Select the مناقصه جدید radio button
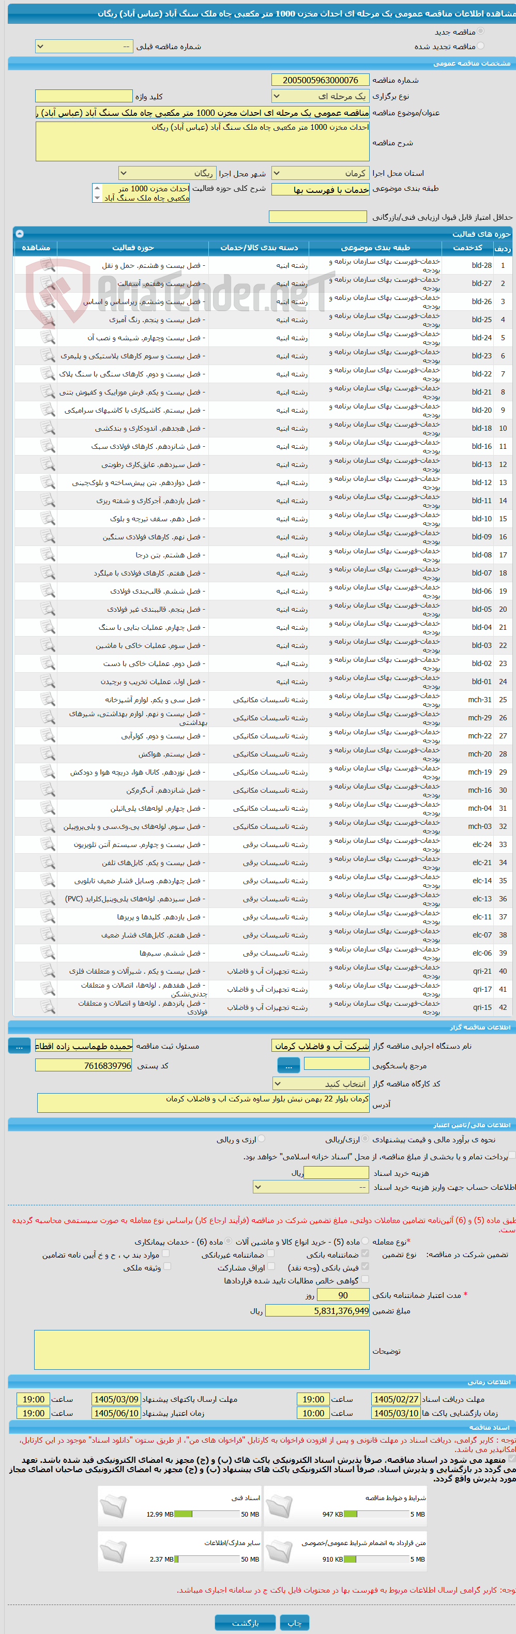 [480, 31]
